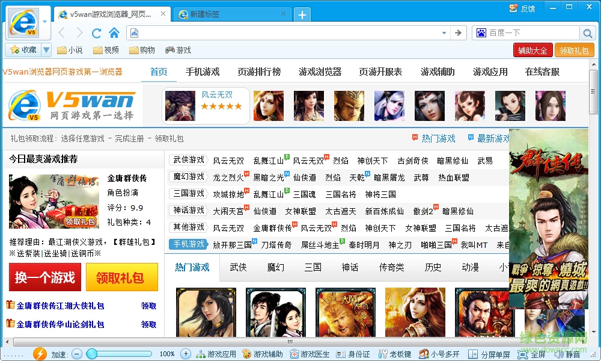Open the browser home page icon

pos(113,32)
